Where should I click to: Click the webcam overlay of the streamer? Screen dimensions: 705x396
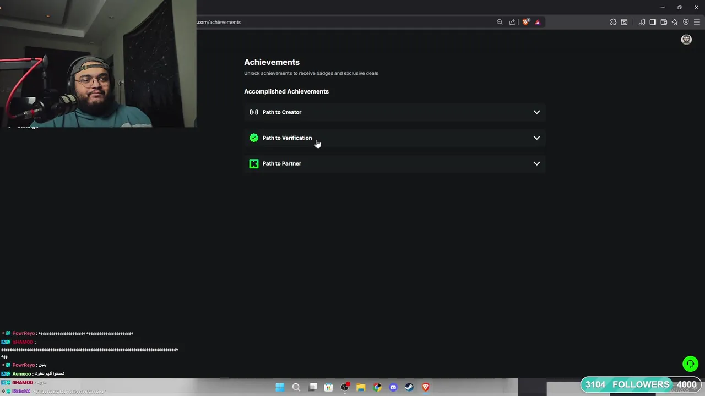[x=98, y=64]
